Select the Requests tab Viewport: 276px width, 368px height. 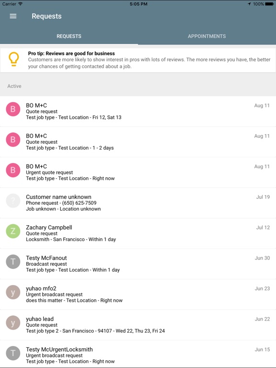tap(69, 36)
